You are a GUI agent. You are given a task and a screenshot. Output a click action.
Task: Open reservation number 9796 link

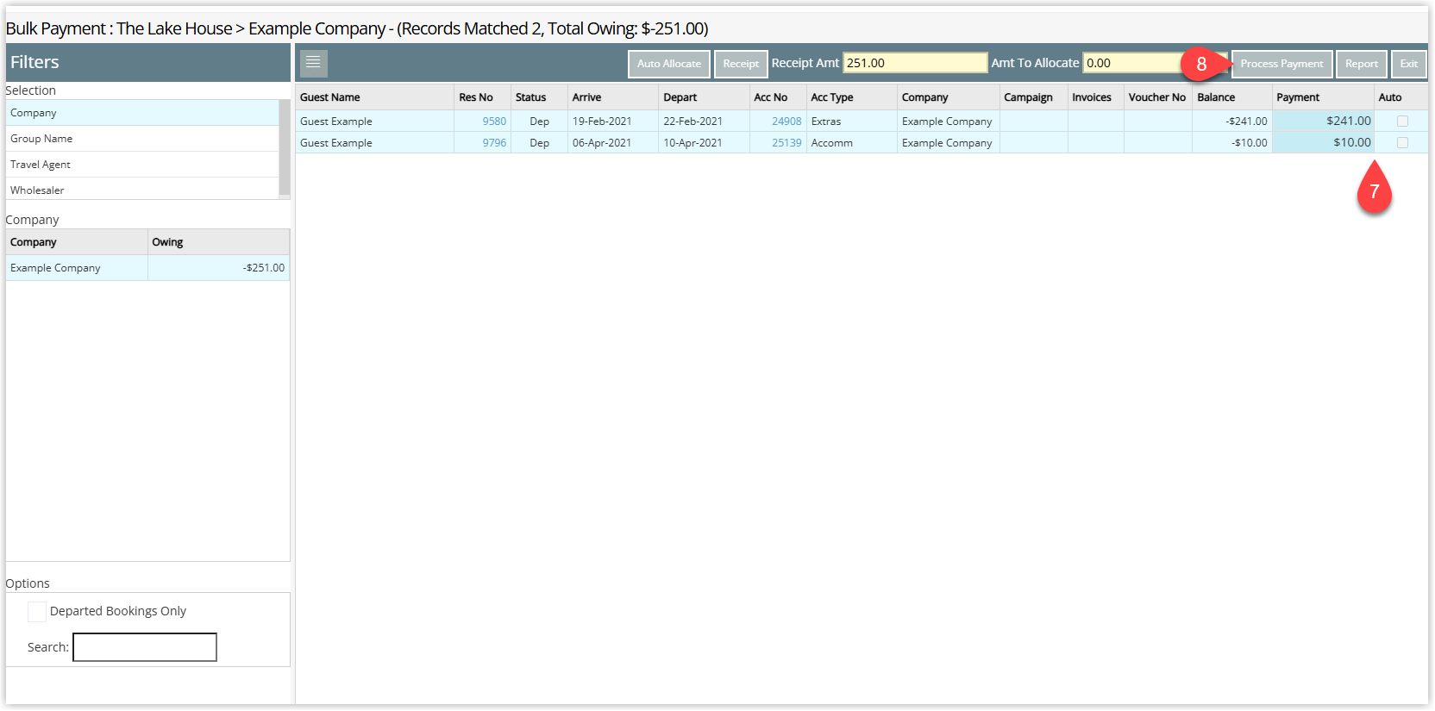[x=494, y=143]
